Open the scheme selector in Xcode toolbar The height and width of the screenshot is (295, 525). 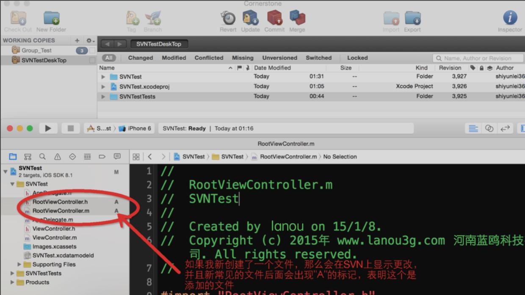(x=99, y=128)
